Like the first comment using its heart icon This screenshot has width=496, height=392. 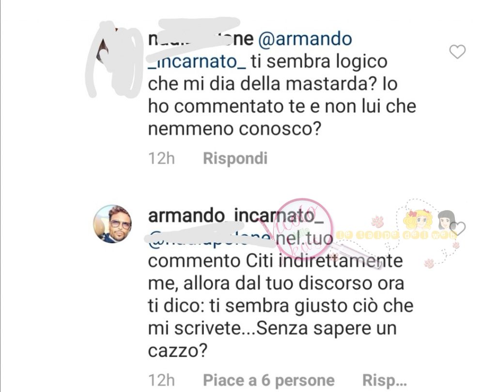point(457,51)
